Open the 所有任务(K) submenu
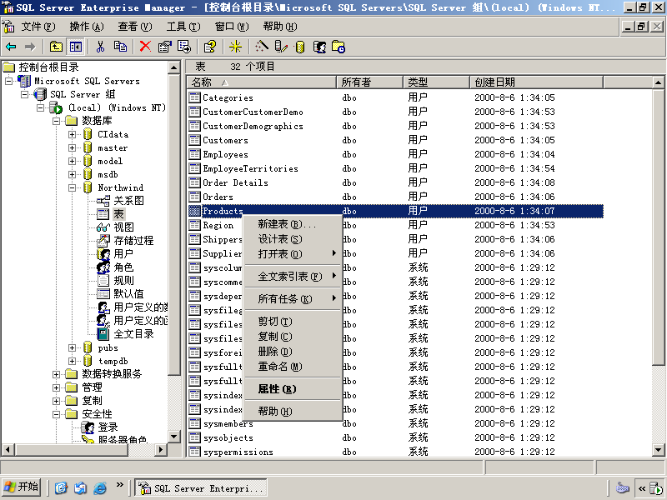 293,299
